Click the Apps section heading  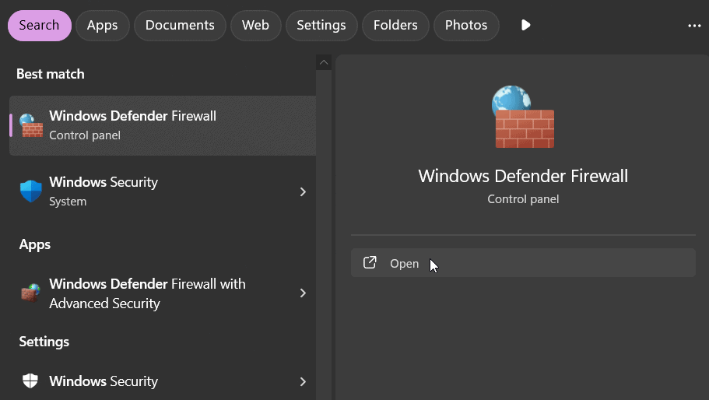click(35, 245)
